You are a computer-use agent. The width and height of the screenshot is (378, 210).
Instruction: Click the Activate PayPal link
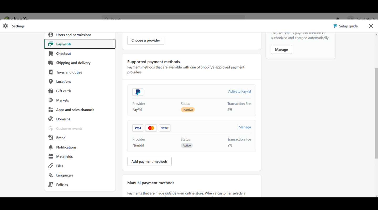[239, 91]
